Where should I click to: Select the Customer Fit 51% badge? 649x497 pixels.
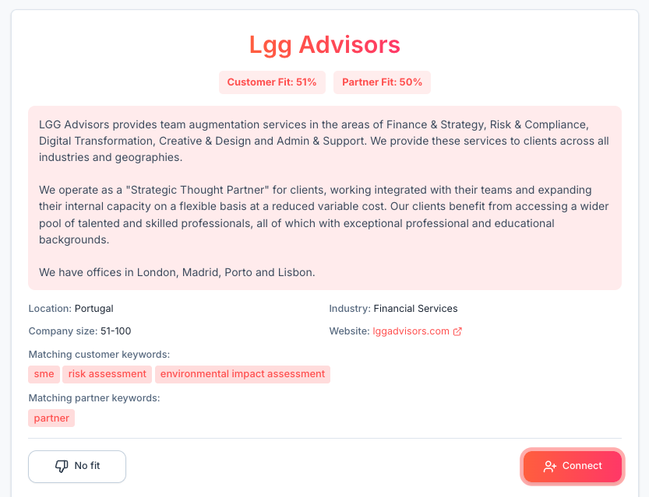[272, 82]
